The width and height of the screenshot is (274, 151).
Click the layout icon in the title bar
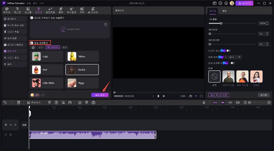pyautogui.click(x=215, y=3)
